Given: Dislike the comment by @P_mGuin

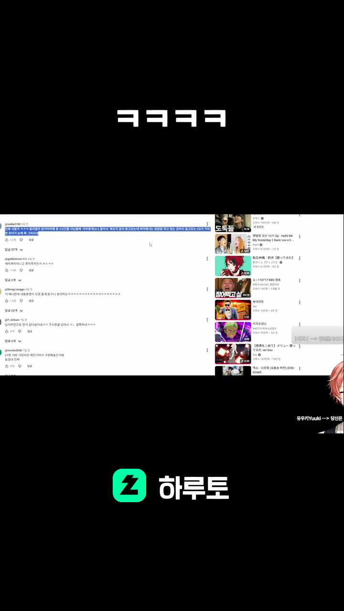Looking at the screenshot, I should click(x=20, y=331).
